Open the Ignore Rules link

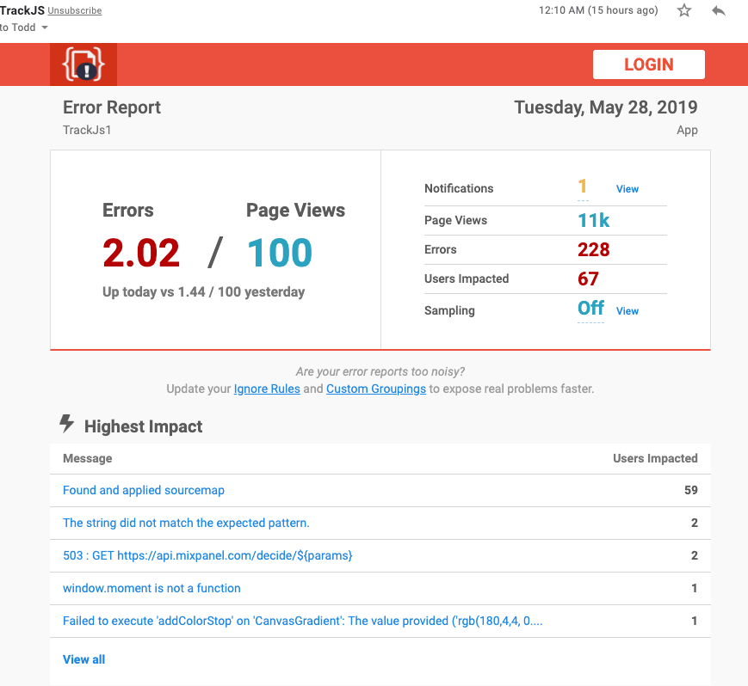(267, 389)
